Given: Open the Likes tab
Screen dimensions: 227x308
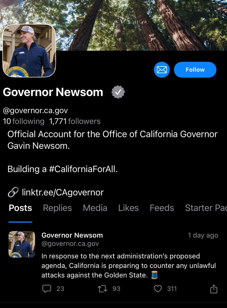Looking at the screenshot, I should pos(128,208).
